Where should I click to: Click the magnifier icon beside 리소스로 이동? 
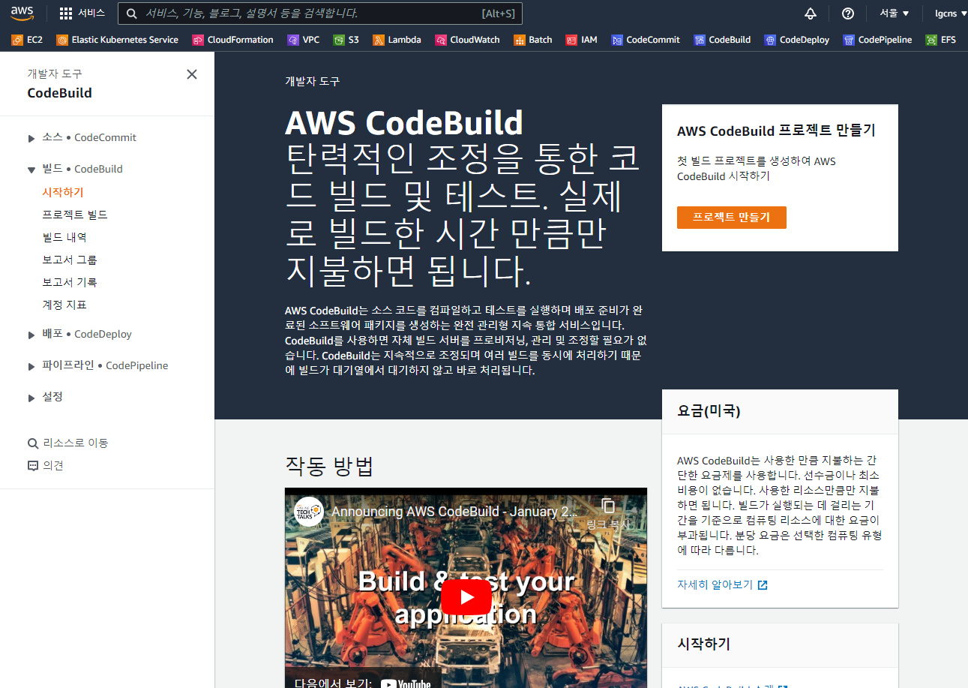[33, 443]
